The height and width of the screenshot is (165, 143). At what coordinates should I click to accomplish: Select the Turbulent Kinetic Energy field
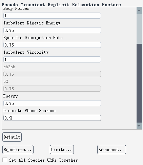[52, 30]
